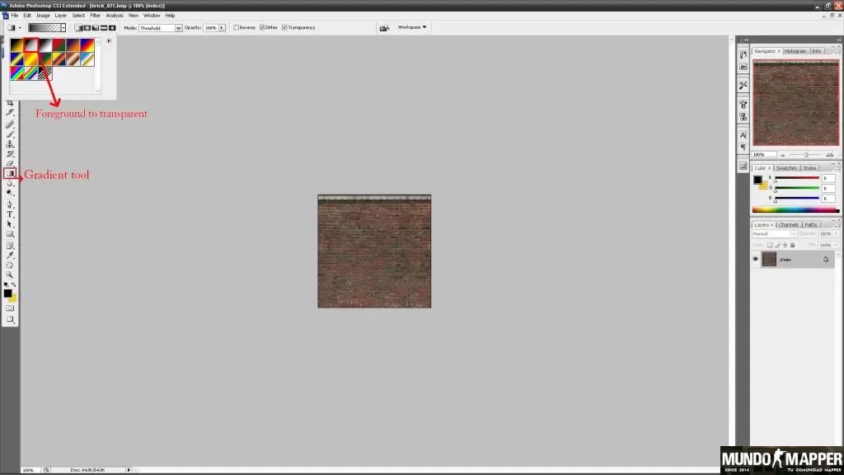Select the Linear Gradient style icon
Image resolution: width=844 pixels, height=475 pixels.
click(78, 27)
